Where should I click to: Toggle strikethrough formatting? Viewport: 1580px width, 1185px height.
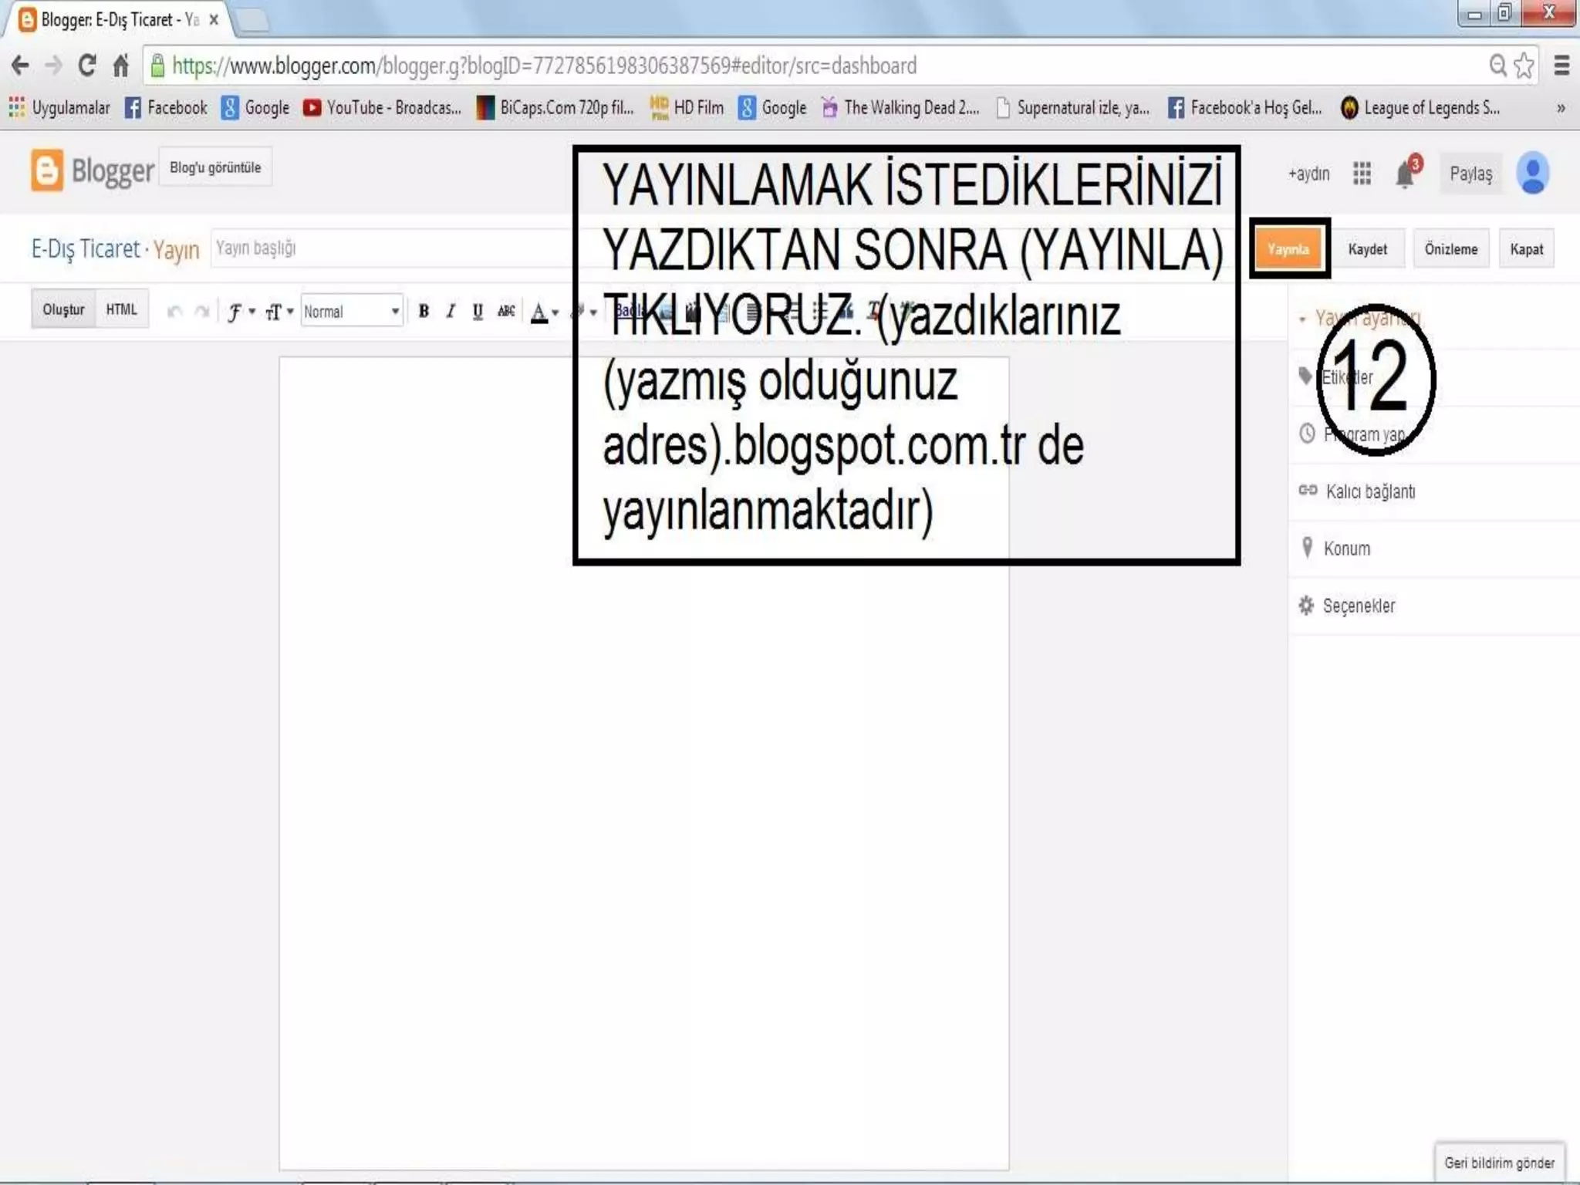tap(506, 311)
